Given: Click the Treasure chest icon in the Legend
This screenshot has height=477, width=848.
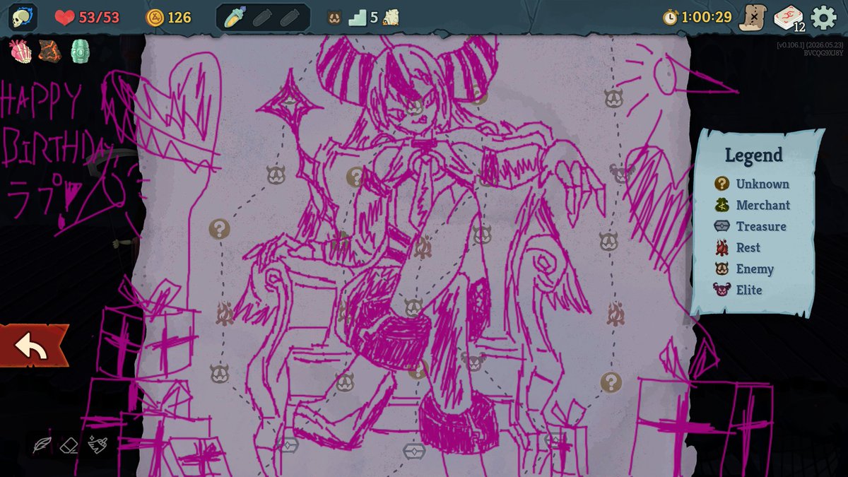Looking at the screenshot, I should coord(722,226).
